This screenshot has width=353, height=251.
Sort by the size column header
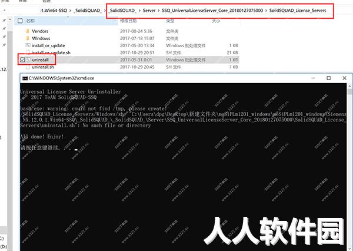[216, 21]
